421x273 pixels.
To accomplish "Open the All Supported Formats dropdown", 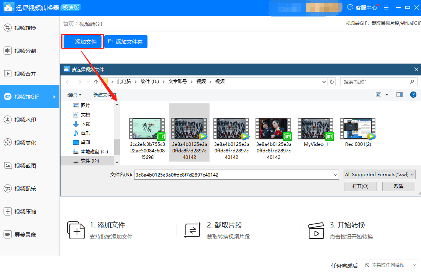I will [x=379, y=174].
